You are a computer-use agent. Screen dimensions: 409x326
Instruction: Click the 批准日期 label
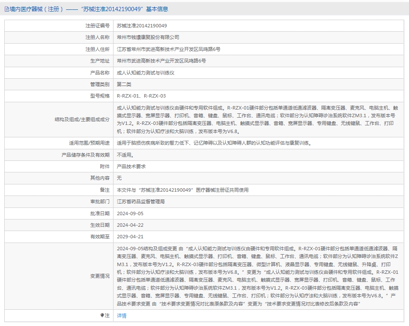tap(100, 213)
